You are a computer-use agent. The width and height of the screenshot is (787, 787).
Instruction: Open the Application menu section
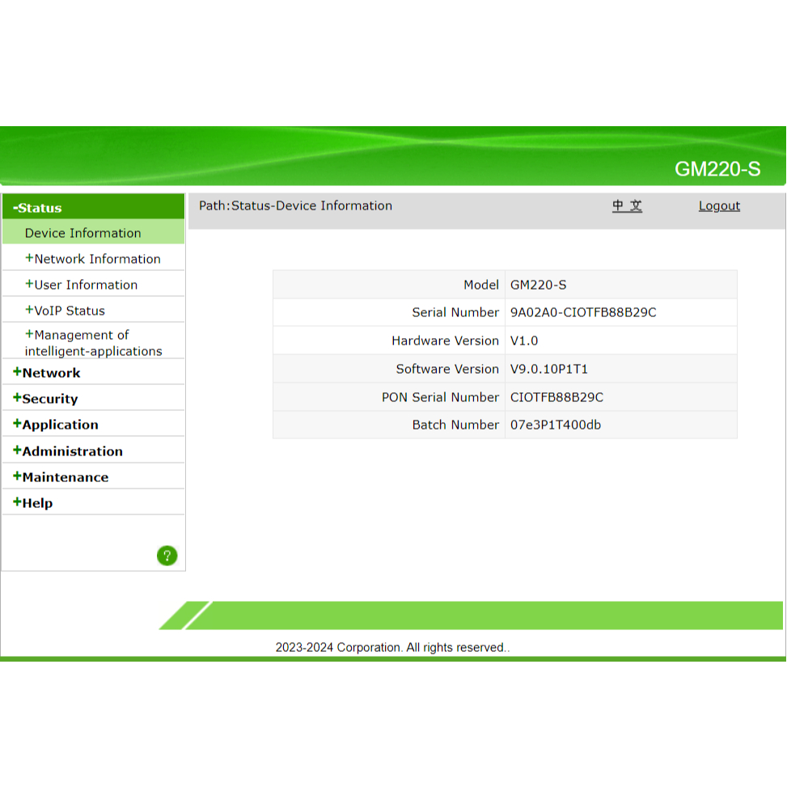56,425
